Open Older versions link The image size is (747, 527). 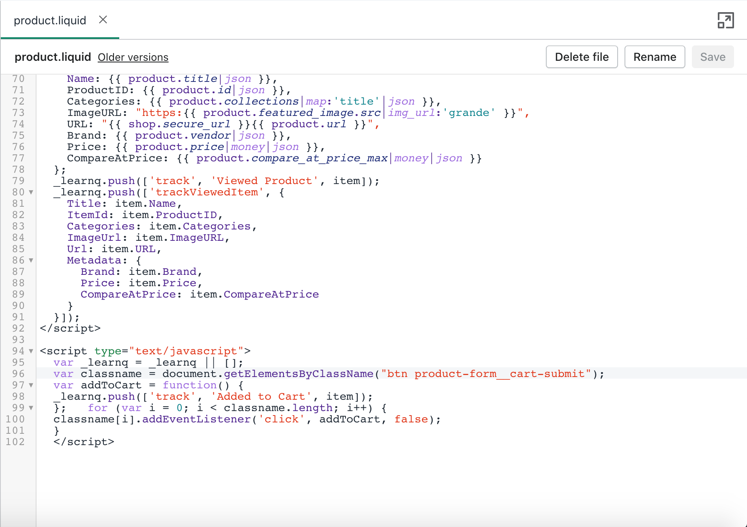coord(133,57)
